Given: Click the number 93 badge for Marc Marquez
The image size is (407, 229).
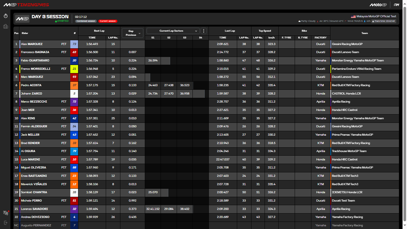Looking at the screenshot, I should pyautogui.click(x=74, y=77).
